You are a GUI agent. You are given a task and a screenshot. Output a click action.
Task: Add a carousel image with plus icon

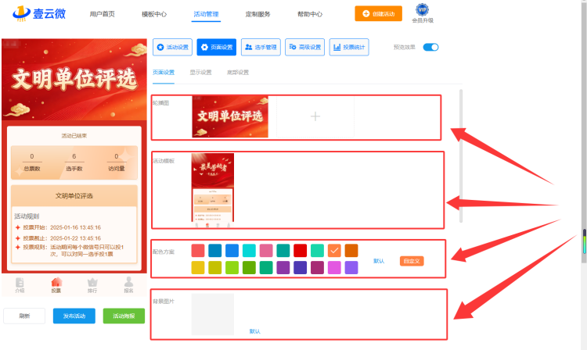[x=315, y=116]
